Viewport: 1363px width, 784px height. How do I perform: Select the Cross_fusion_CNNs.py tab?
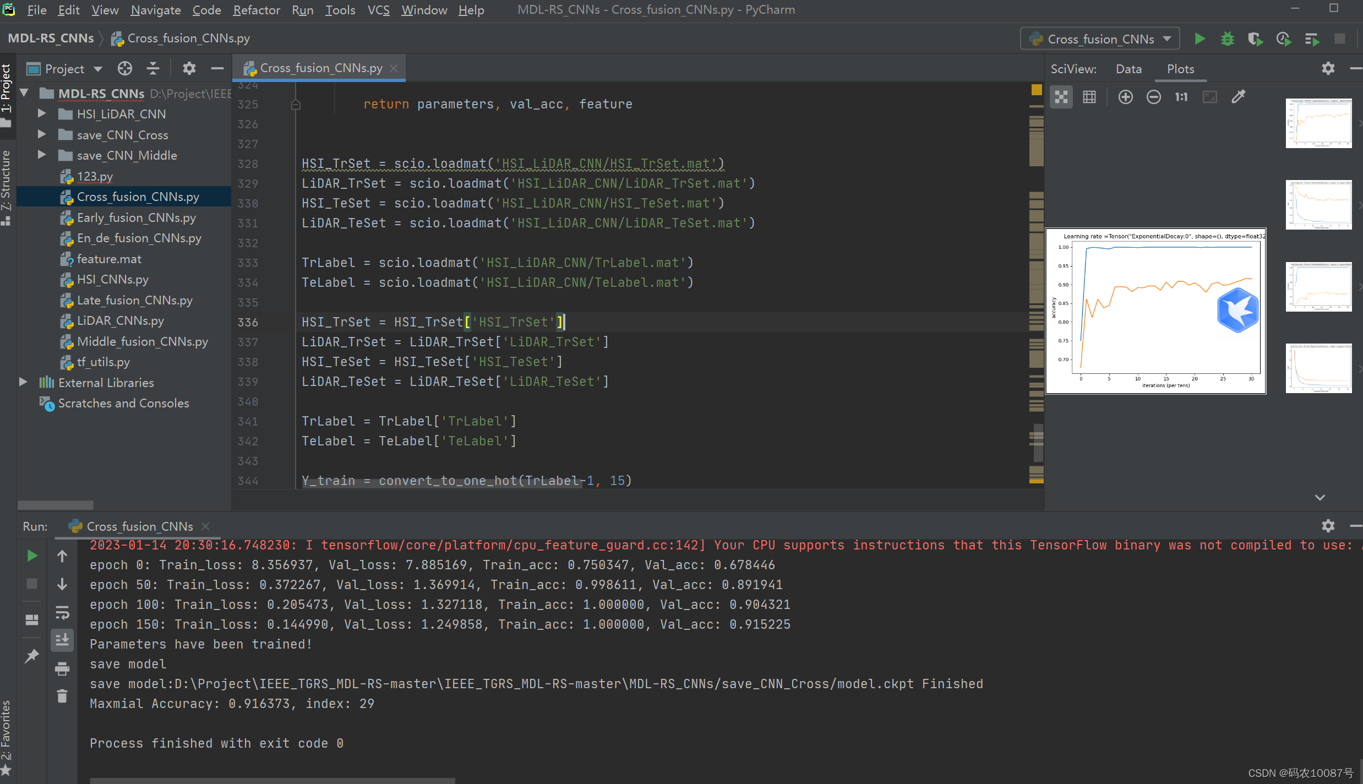(318, 67)
